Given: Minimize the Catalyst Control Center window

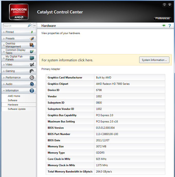Looking at the screenshot, I should pos(164,5).
